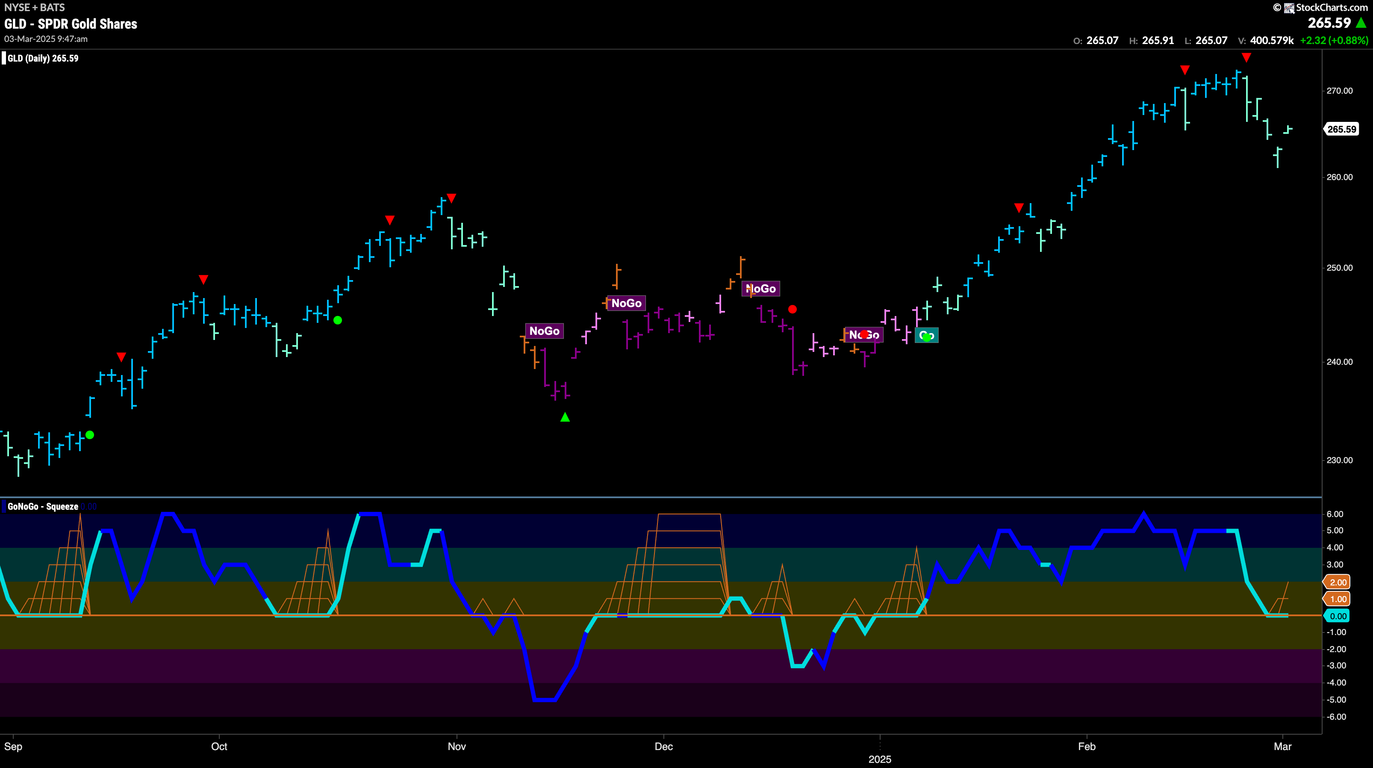Click the NoGo label in mid December
Image resolution: width=1373 pixels, height=768 pixels.
[760, 289]
